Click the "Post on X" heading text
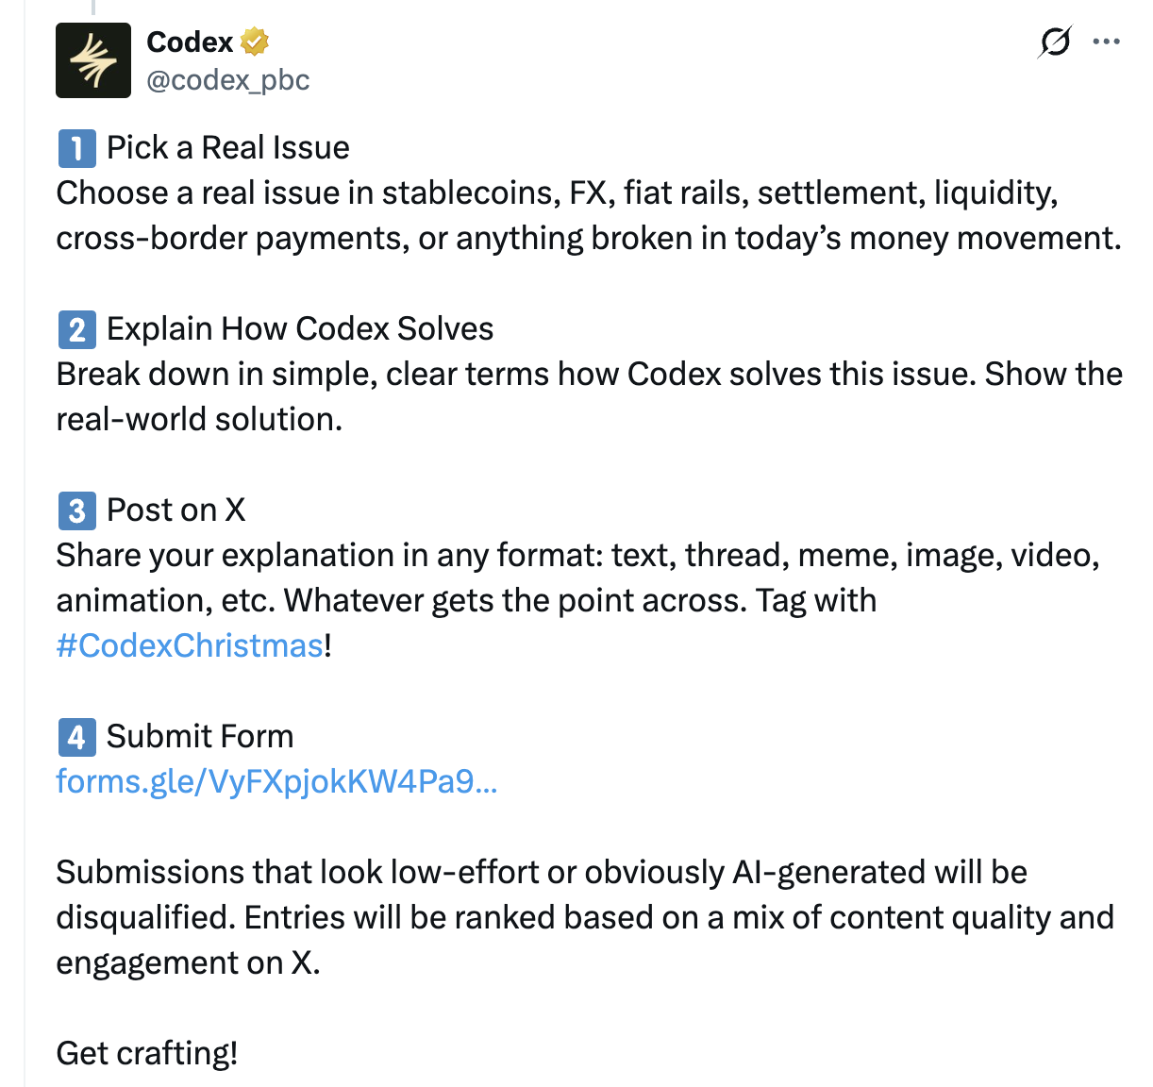1153x1087 pixels. point(176,510)
